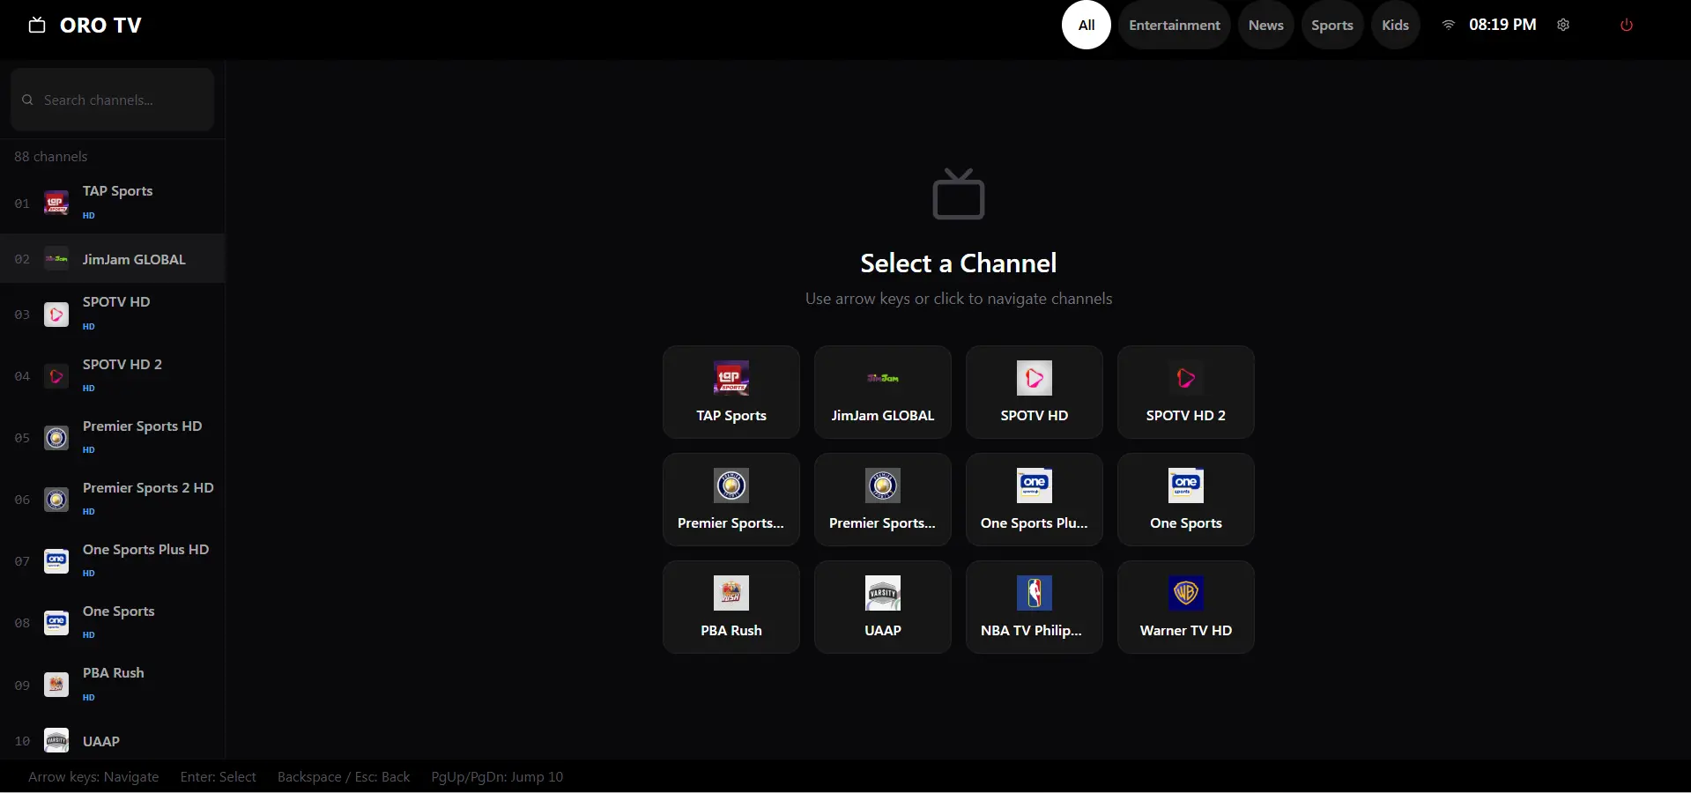Click UAAP varsity logo in sidebar list
This screenshot has height=793, width=1691.
(56, 741)
